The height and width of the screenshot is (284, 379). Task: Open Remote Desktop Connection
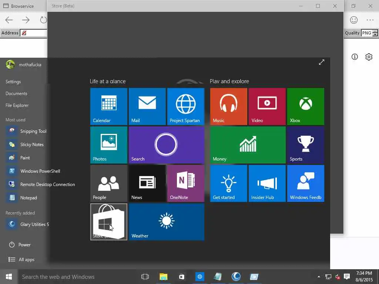(40, 184)
